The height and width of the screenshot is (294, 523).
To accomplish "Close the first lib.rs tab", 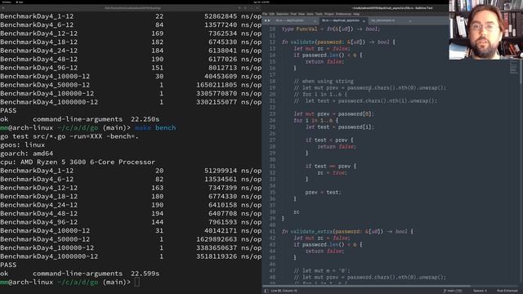I will click(x=315, y=21).
